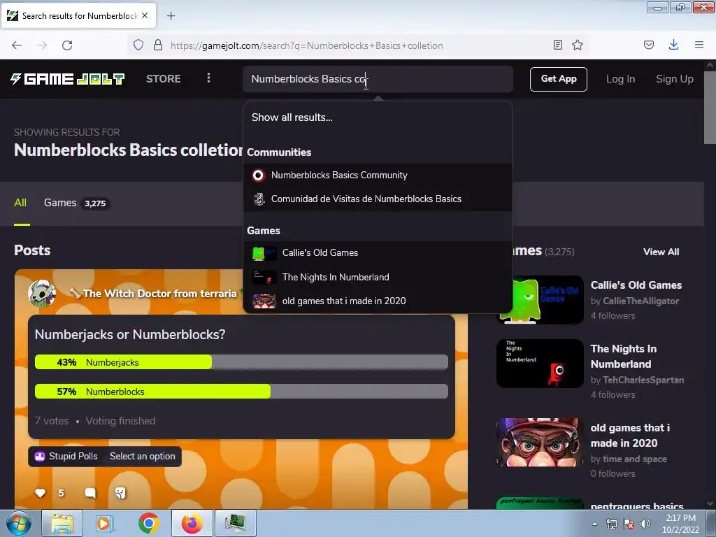Click the Numberblocks 57% poll bar
The width and height of the screenshot is (716, 537).
pos(241,392)
